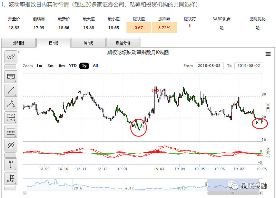Click the navigator scrollbar thumb grip
Viewport: 276px width, 198px height.
pos(233,193)
